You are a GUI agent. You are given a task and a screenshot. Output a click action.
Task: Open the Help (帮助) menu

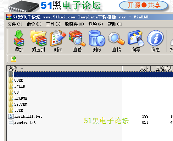tap(115, 24)
